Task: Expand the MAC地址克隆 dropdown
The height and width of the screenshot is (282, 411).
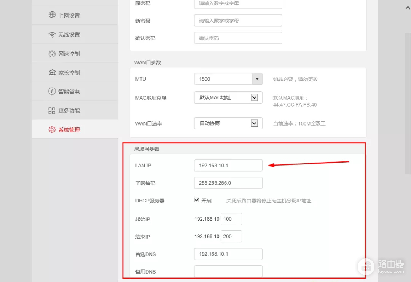Action: pyautogui.click(x=256, y=97)
